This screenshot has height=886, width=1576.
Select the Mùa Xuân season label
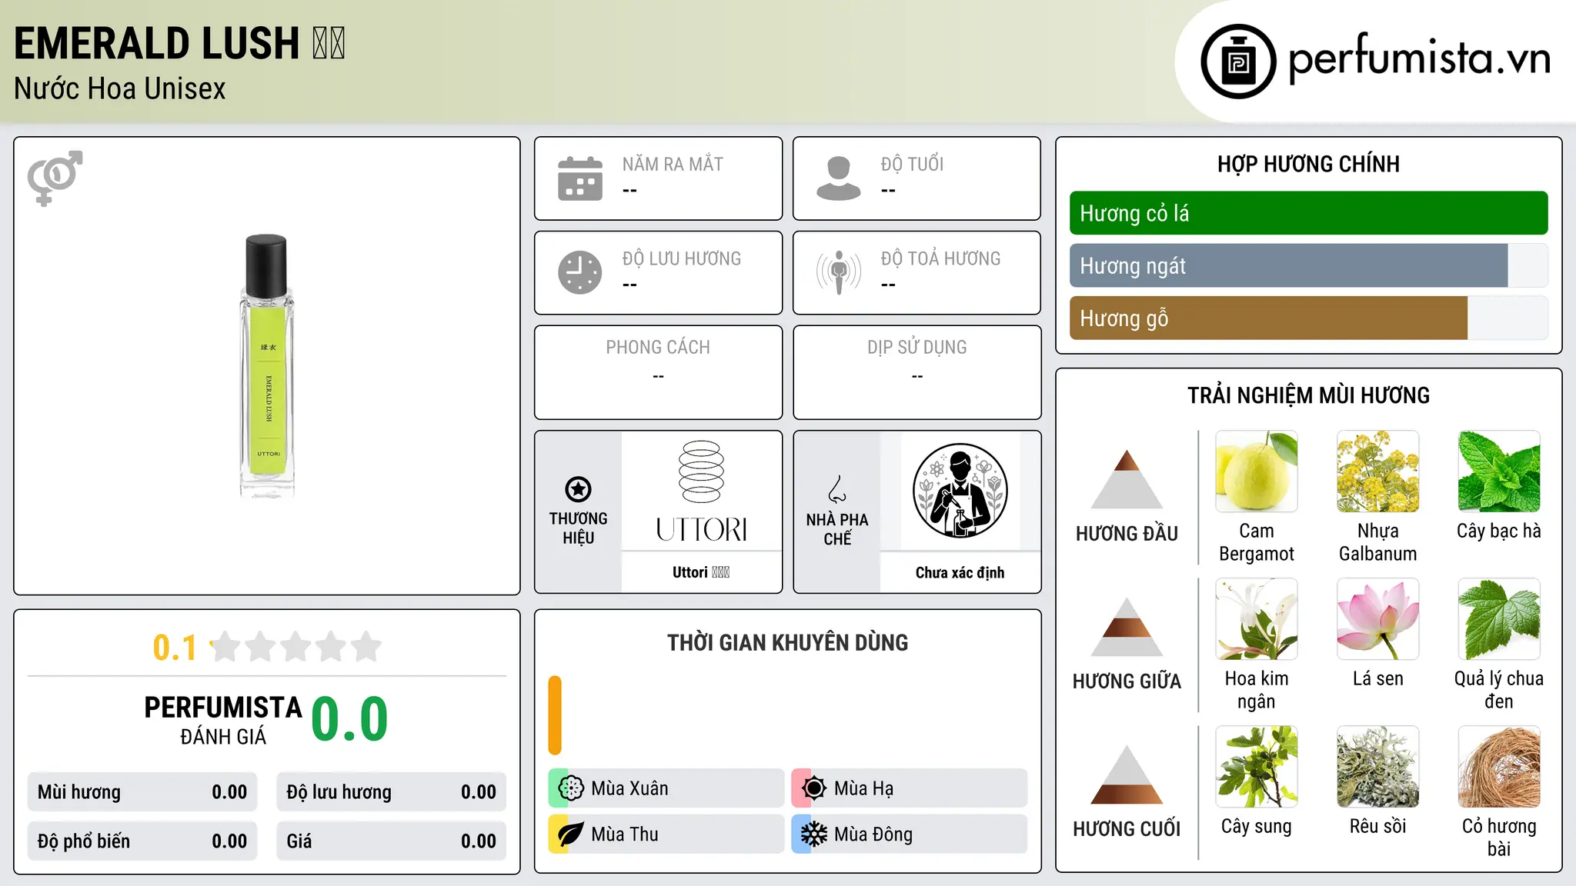point(629,788)
